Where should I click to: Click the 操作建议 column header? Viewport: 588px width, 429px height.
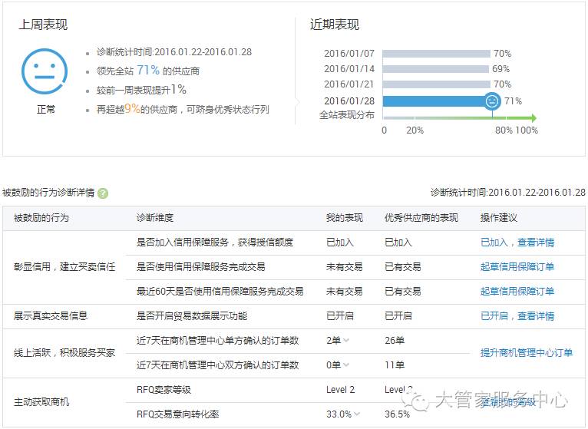point(499,218)
